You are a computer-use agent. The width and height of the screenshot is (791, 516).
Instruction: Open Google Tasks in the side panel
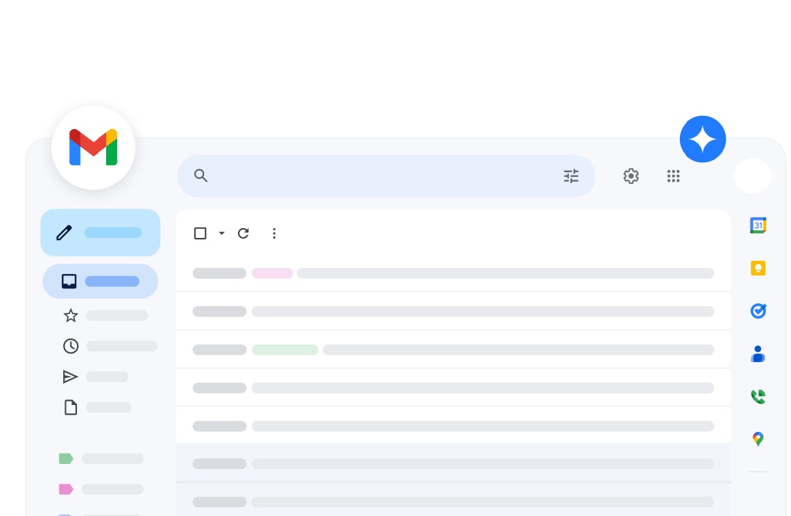click(758, 311)
